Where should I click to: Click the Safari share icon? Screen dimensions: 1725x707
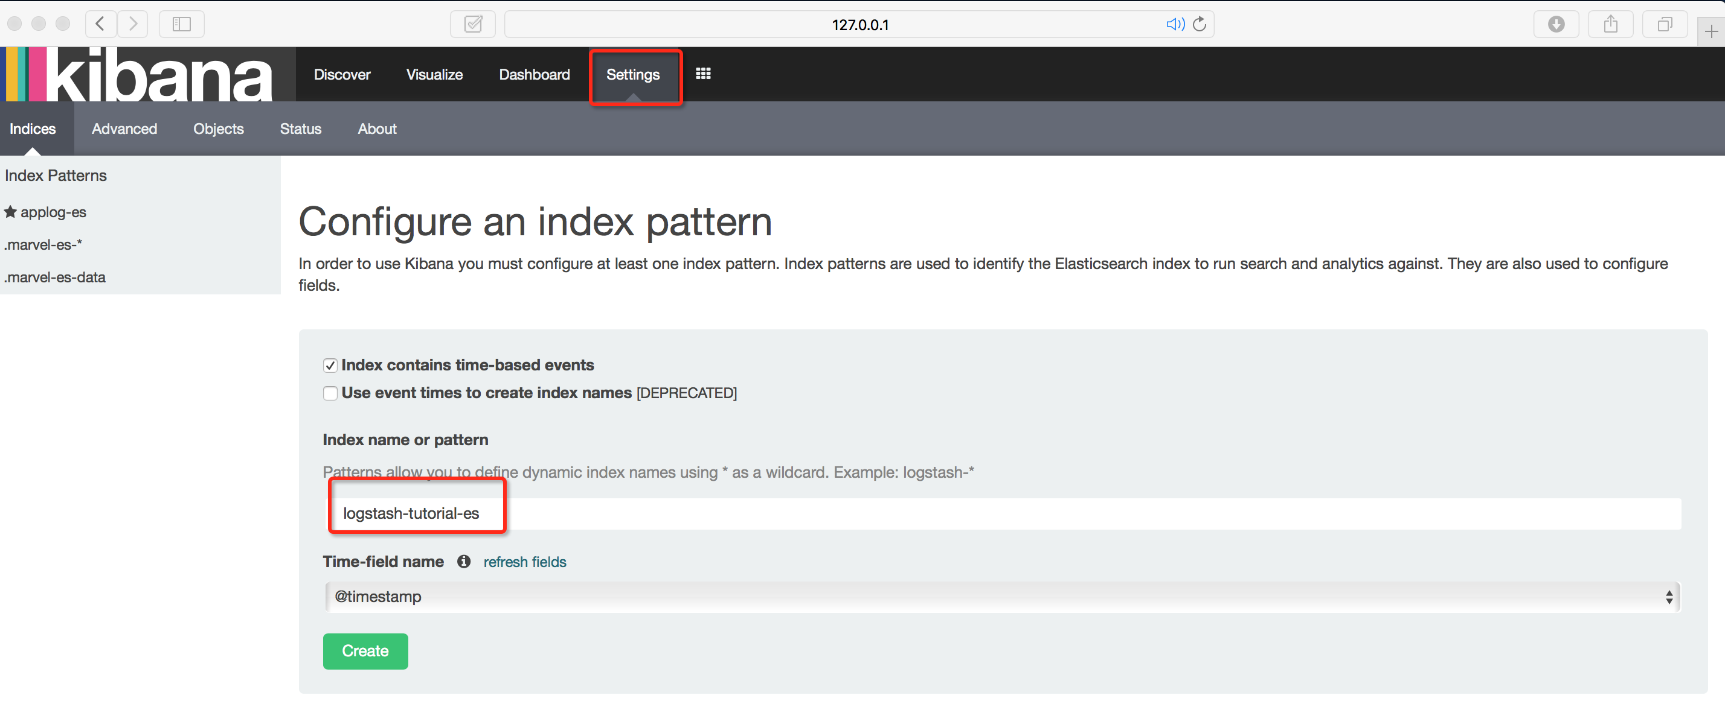[x=1610, y=24]
